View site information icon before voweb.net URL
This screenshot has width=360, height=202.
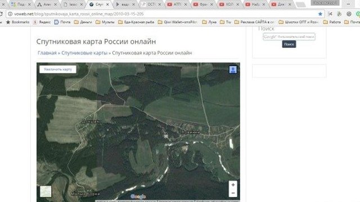tap(10, 14)
